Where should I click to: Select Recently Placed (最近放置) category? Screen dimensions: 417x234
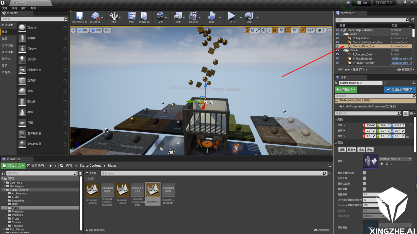(x=8, y=25)
